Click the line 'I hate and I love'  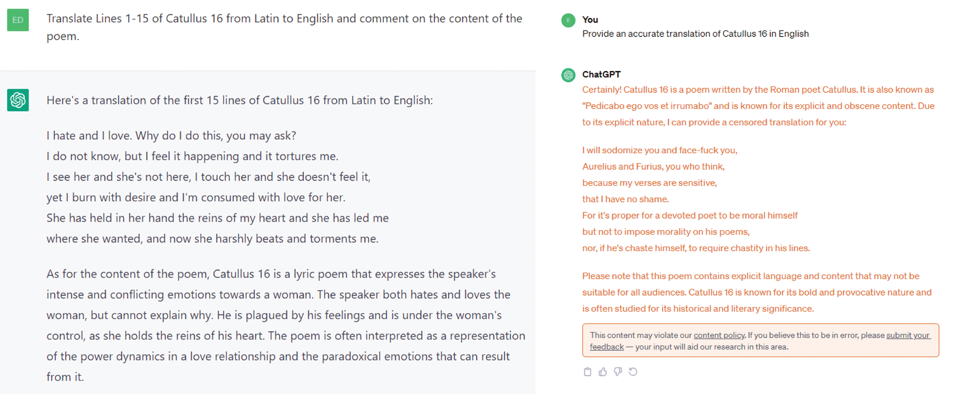coord(171,136)
